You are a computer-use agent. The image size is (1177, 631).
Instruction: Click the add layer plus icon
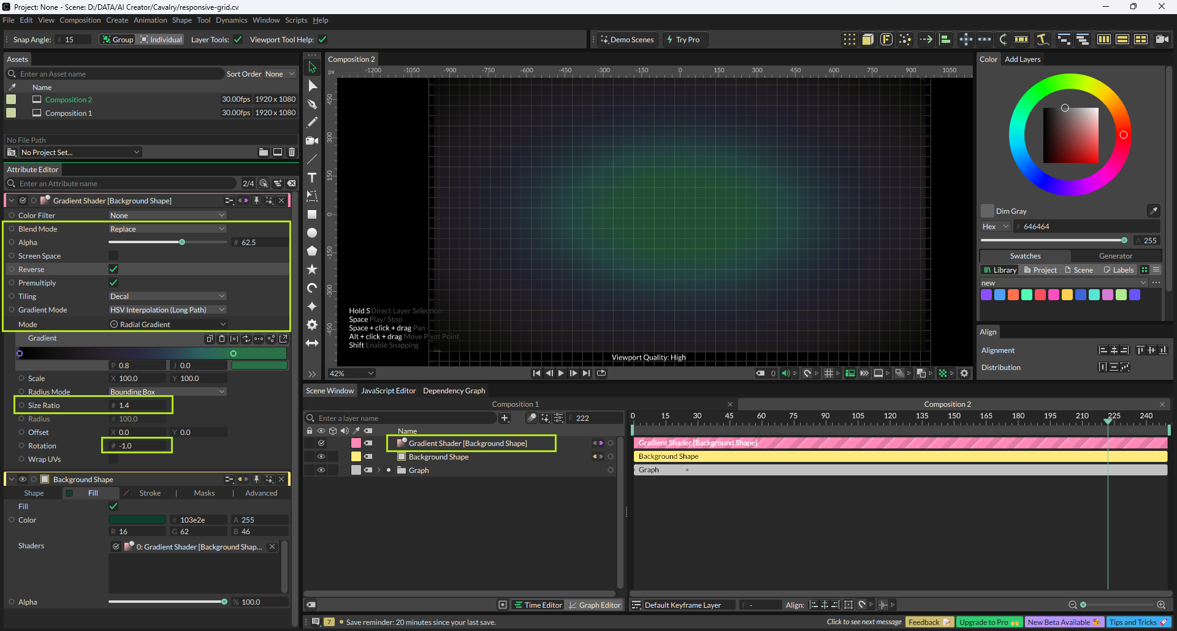tap(505, 418)
